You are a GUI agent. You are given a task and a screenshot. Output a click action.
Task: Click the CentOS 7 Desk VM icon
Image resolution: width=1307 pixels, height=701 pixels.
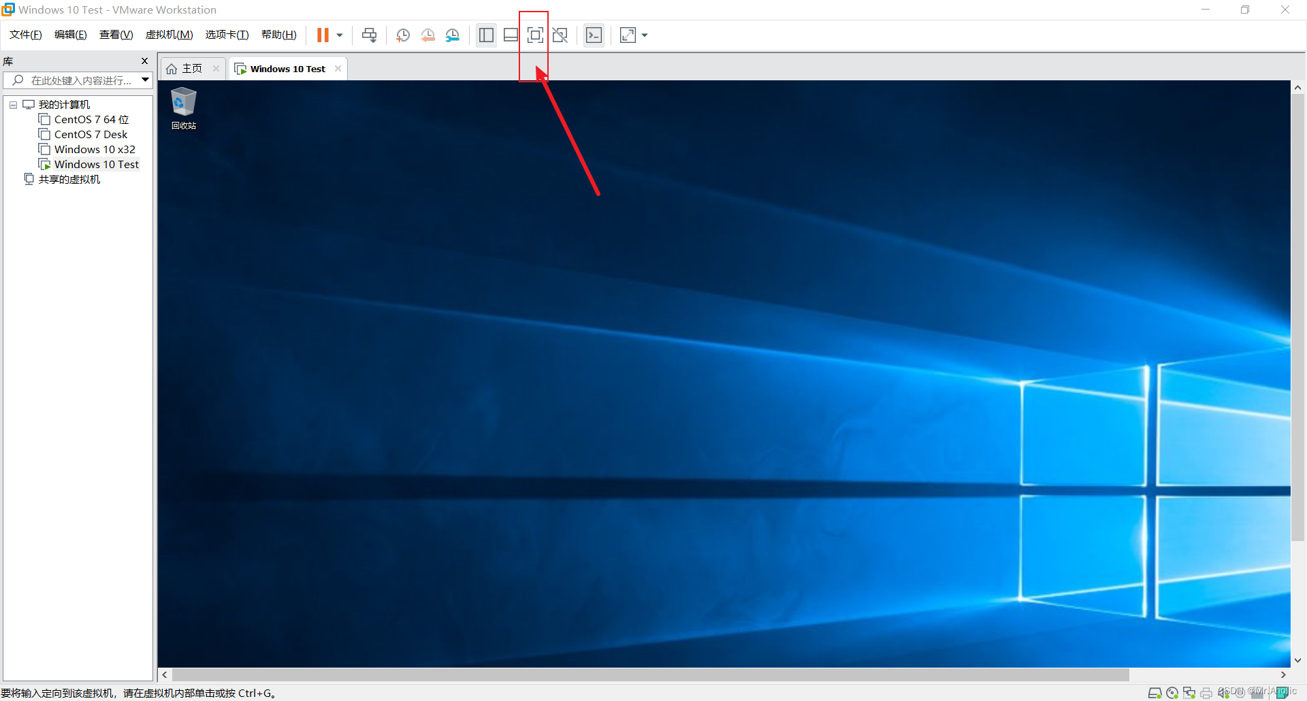[x=44, y=135]
